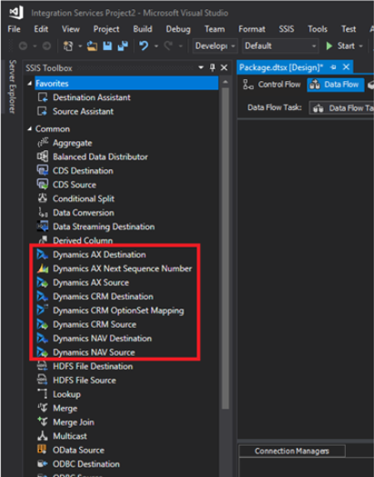Select the HDFS File Source icon
The height and width of the screenshot is (477, 374).
click(x=43, y=380)
